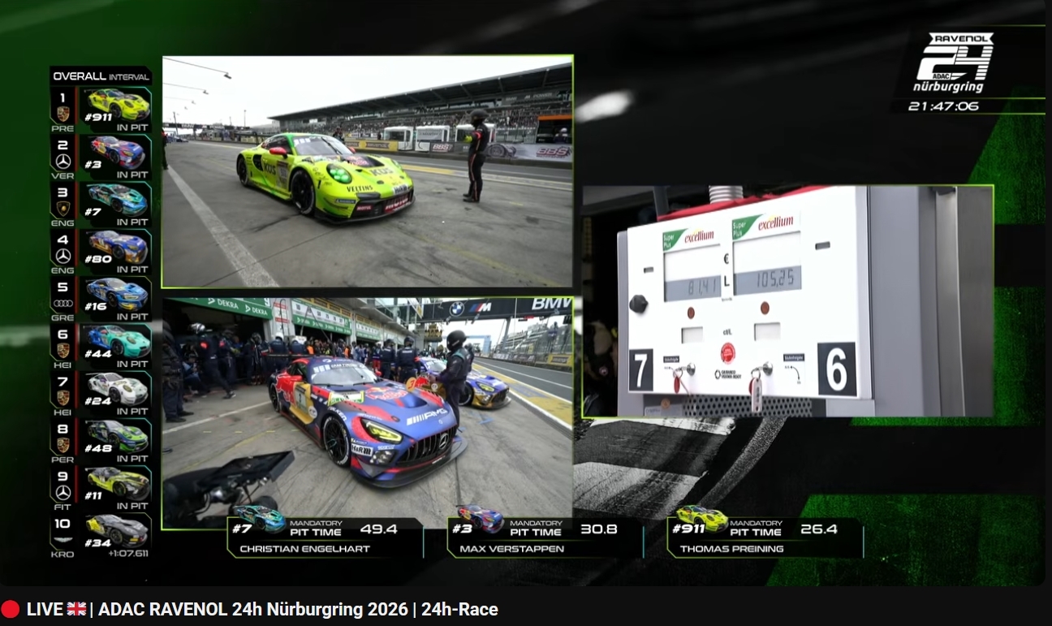Click the #911 car image in Preining pit card
The height and width of the screenshot is (626, 1052).
[x=701, y=517]
